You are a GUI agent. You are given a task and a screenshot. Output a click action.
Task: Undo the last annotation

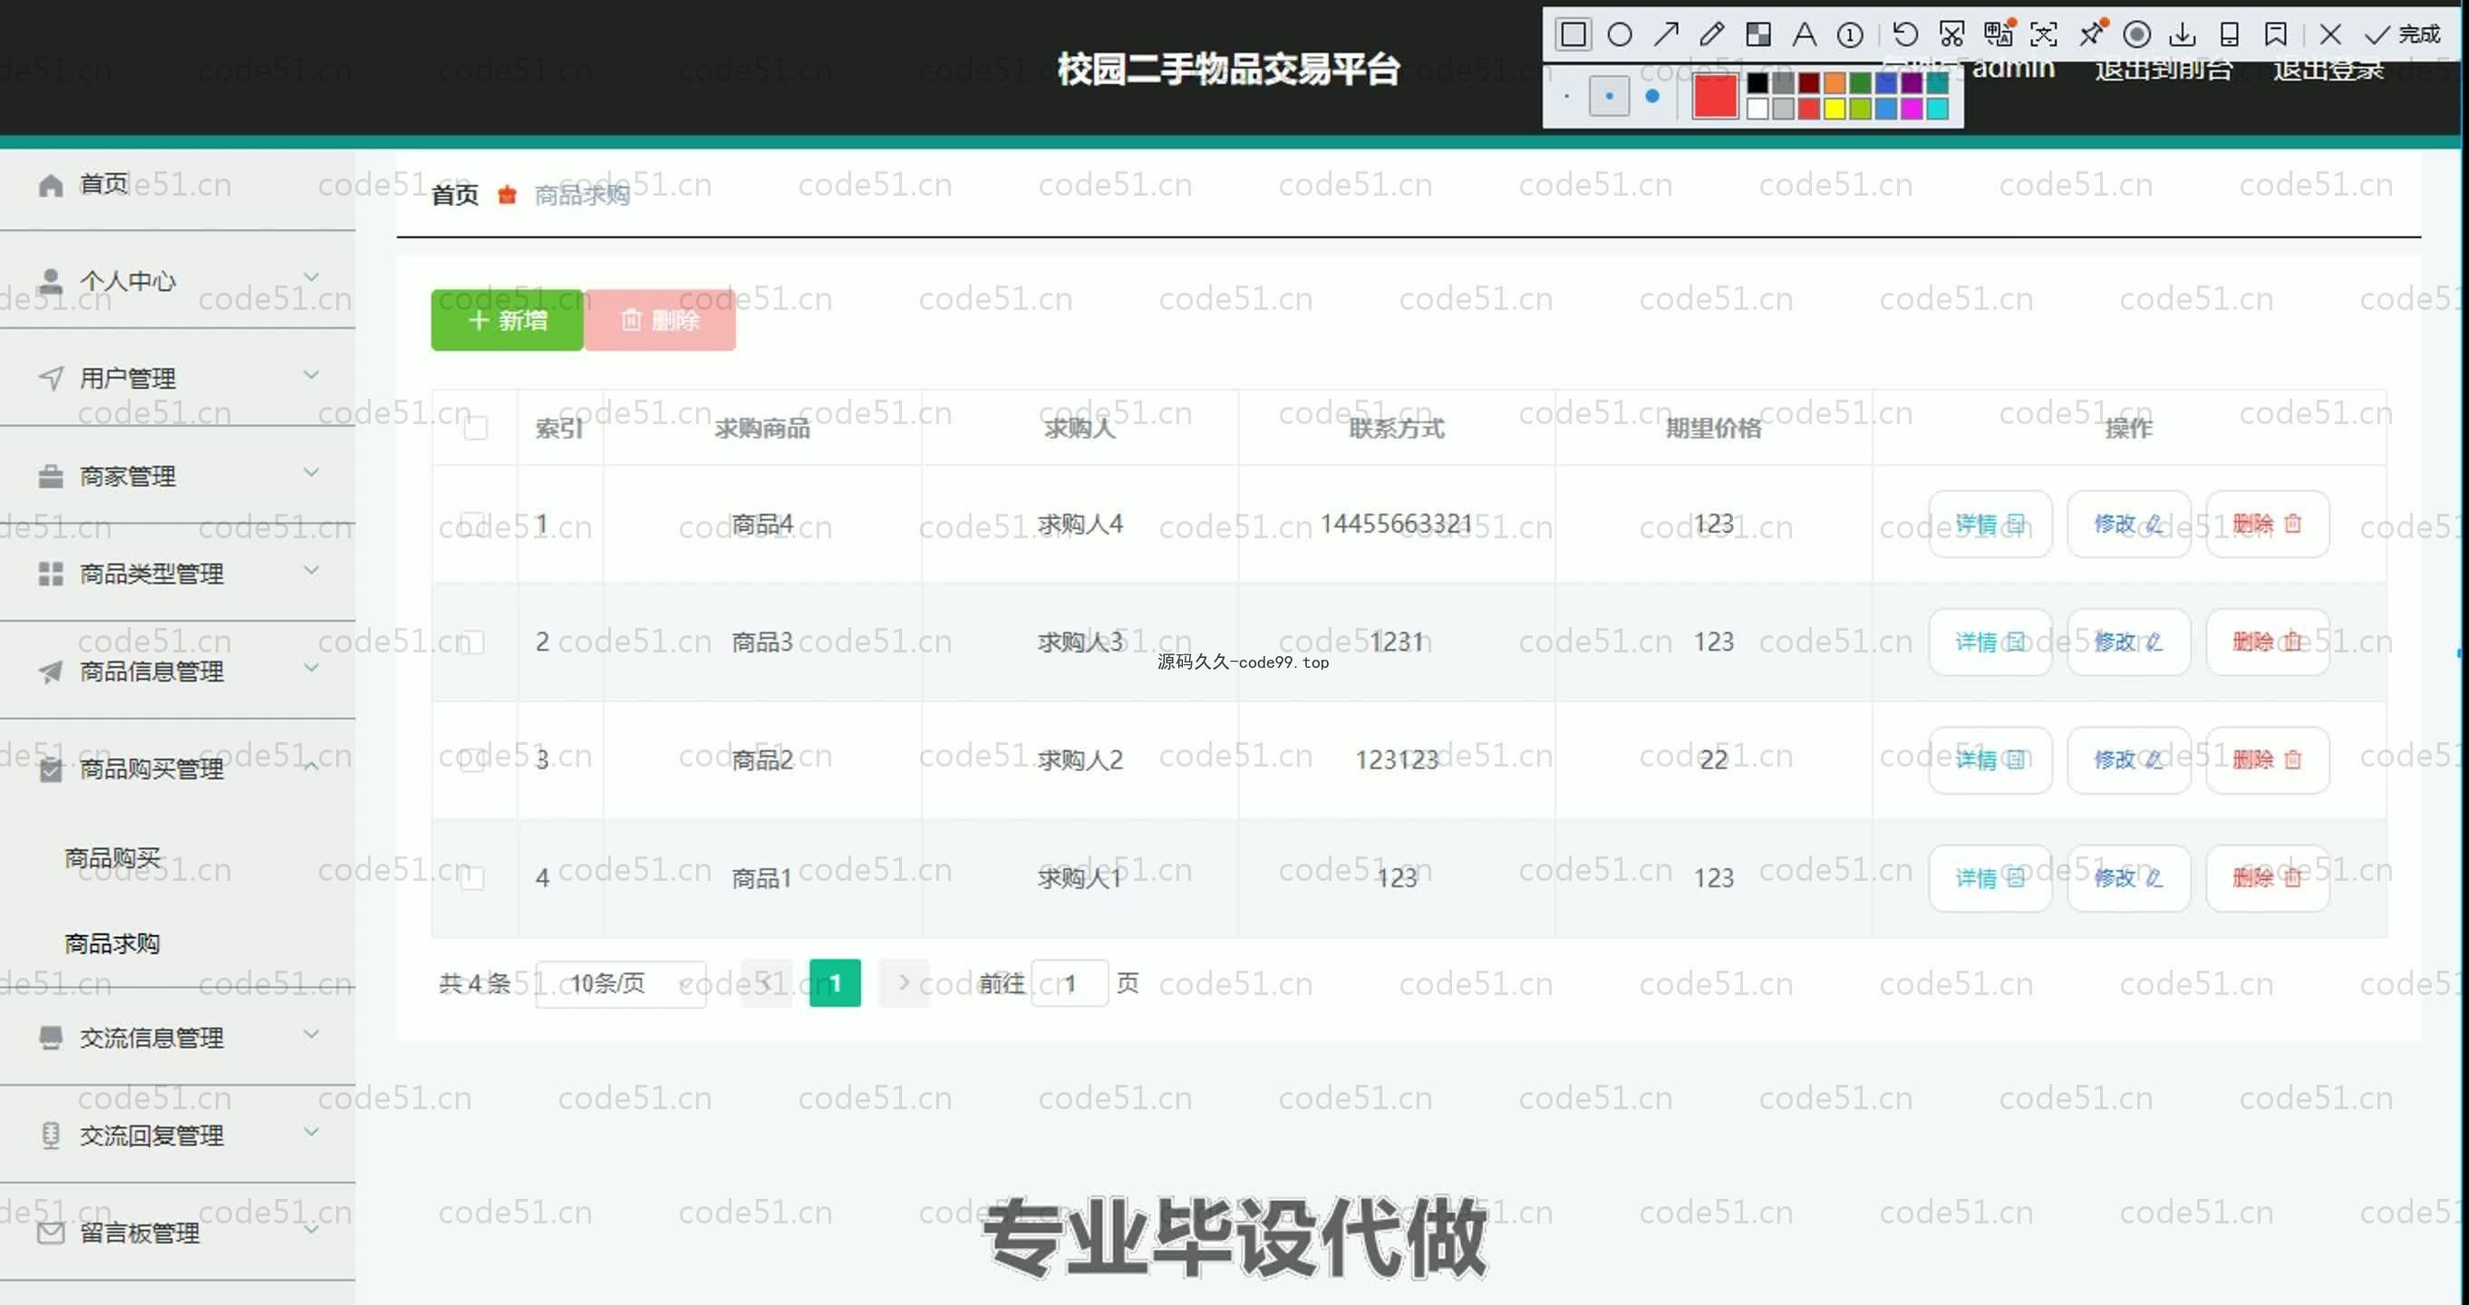(1905, 34)
